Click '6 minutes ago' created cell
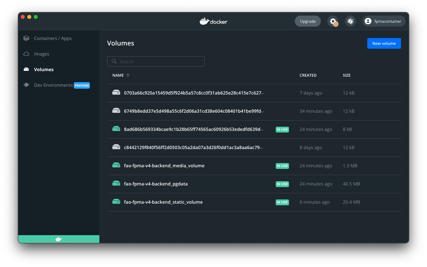 coord(315,202)
